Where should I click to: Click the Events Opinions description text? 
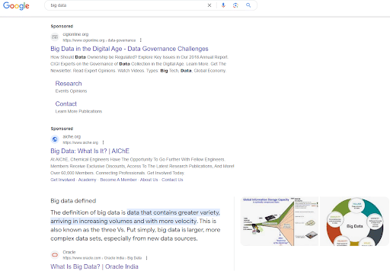(x=71, y=91)
